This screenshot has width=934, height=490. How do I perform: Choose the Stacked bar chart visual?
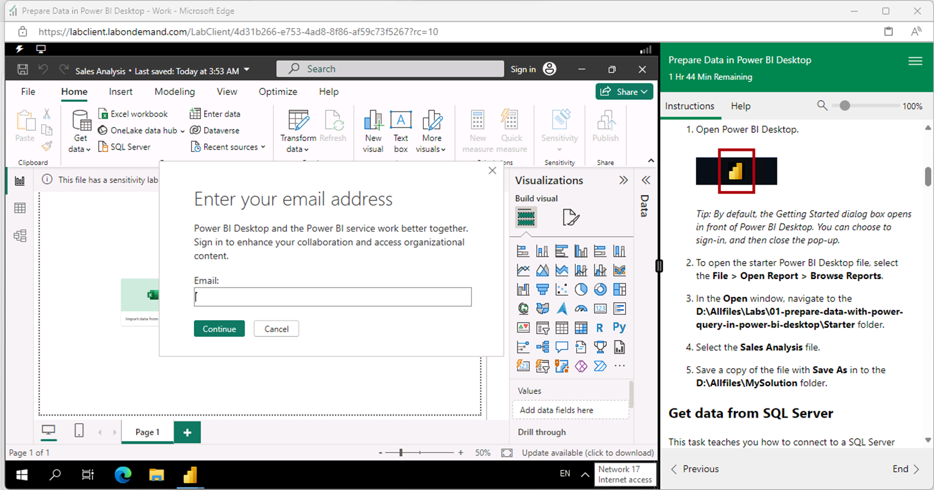523,251
